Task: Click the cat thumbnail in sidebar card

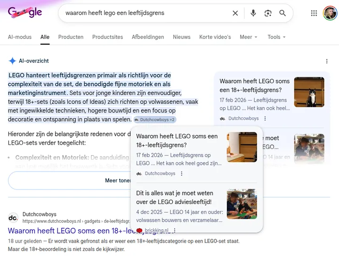Action: pos(309,92)
